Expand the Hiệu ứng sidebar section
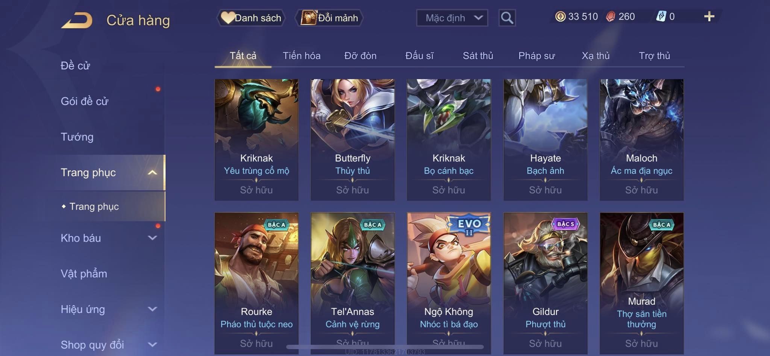770x356 pixels. [152, 309]
